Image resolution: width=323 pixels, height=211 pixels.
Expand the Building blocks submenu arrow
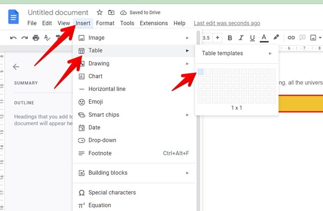pyautogui.click(x=187, y=173)
